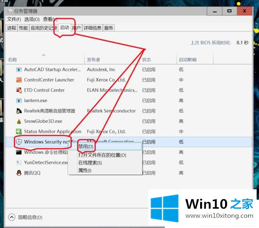The image size is (259, 228).
Task: Switch to the 用户 tab
Action: 76,28
